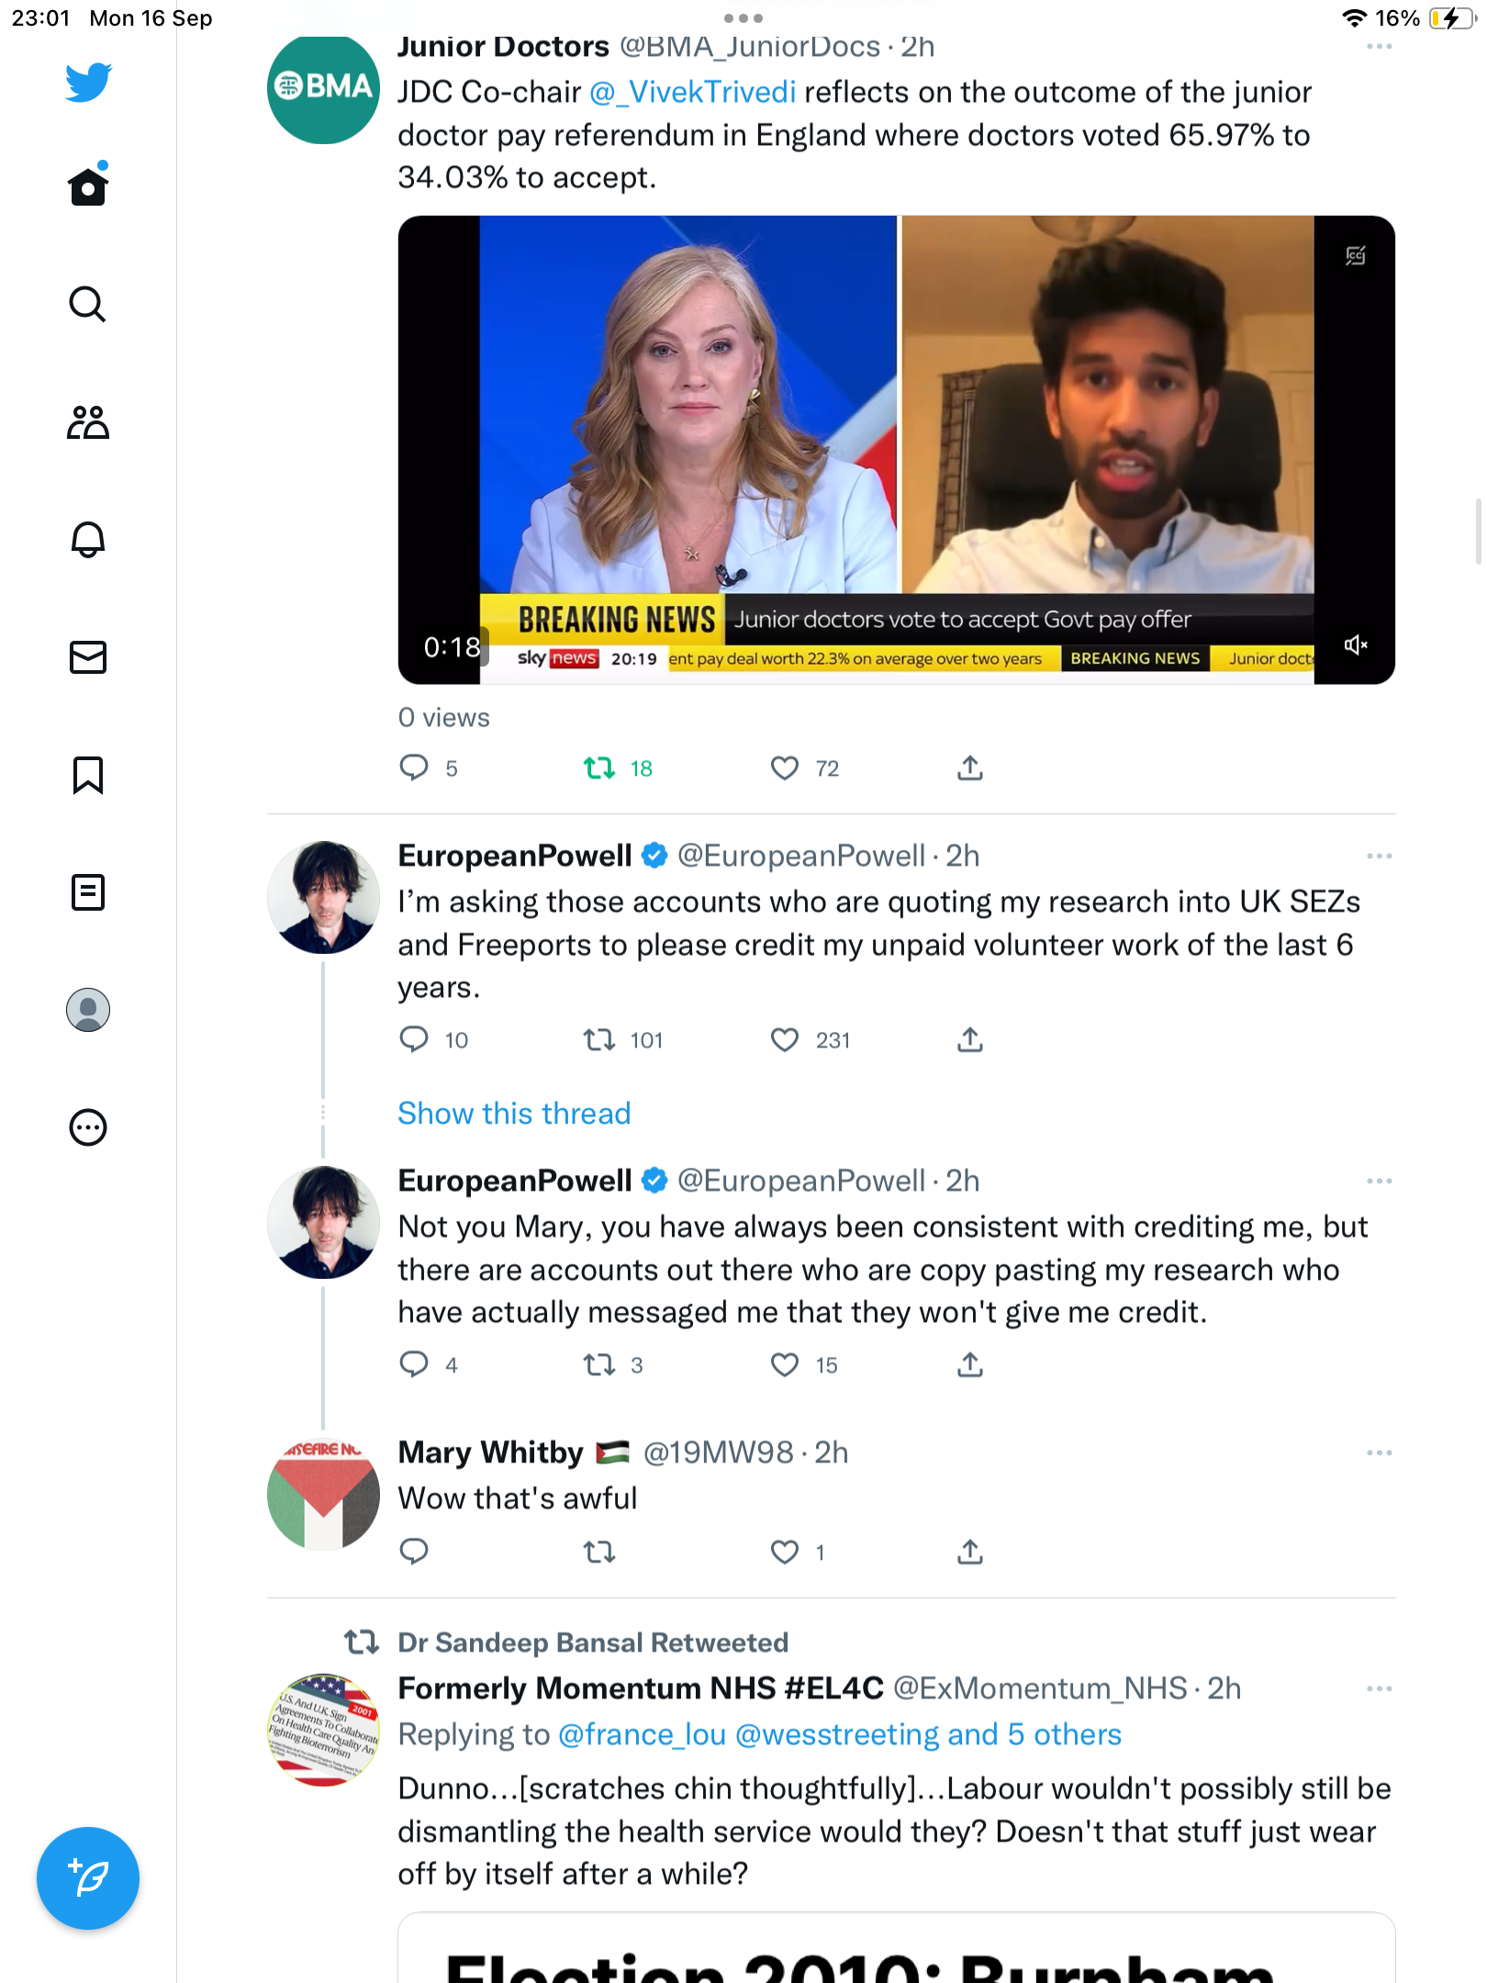The height and width of the screenshot is (1983, 1487).
Task: Unmute the Sky News video
Action: (x=1356, y=645)
